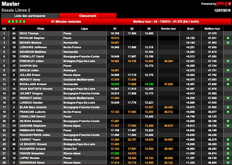
Task: Select driver LEBOURG Jefferson's name
Action: [x=33, y=47]
